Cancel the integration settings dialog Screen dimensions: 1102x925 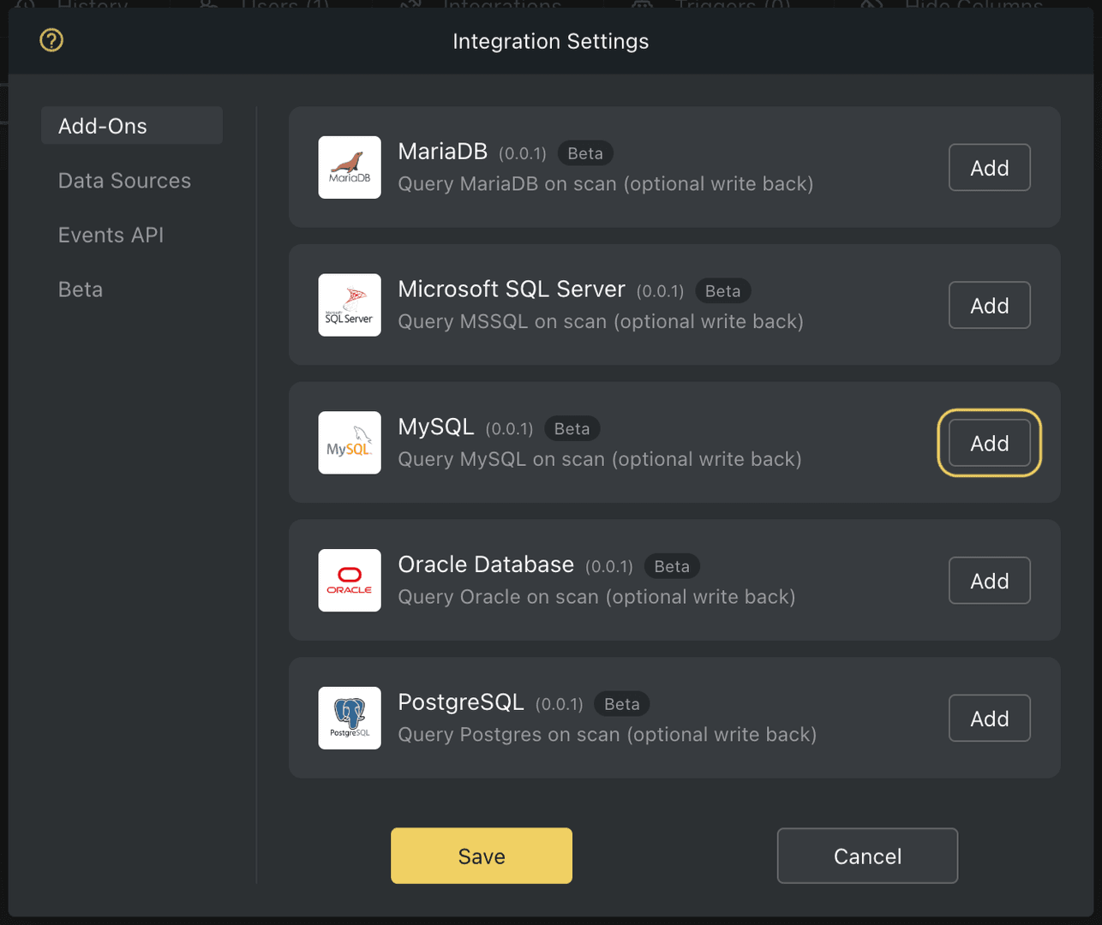click(867, 856)
